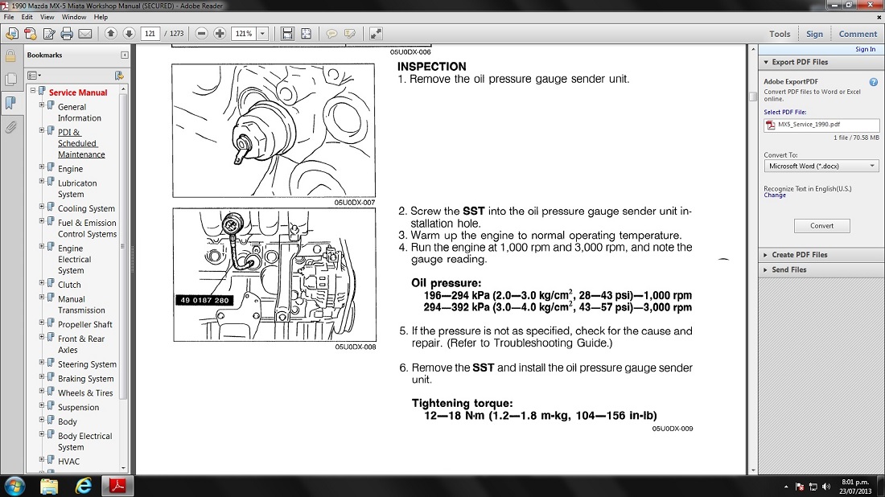
Task: Select the Braking System bookmark
Action: 86,379
